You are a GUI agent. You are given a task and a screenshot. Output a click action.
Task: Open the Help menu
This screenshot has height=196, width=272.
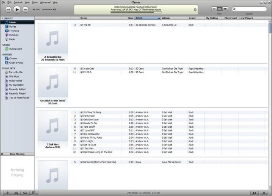(55, 3)
